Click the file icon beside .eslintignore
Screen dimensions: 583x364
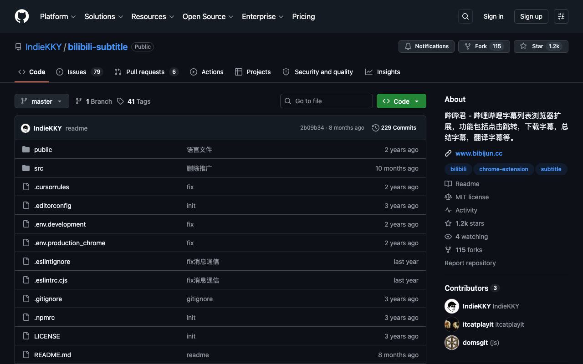[26, 262]
